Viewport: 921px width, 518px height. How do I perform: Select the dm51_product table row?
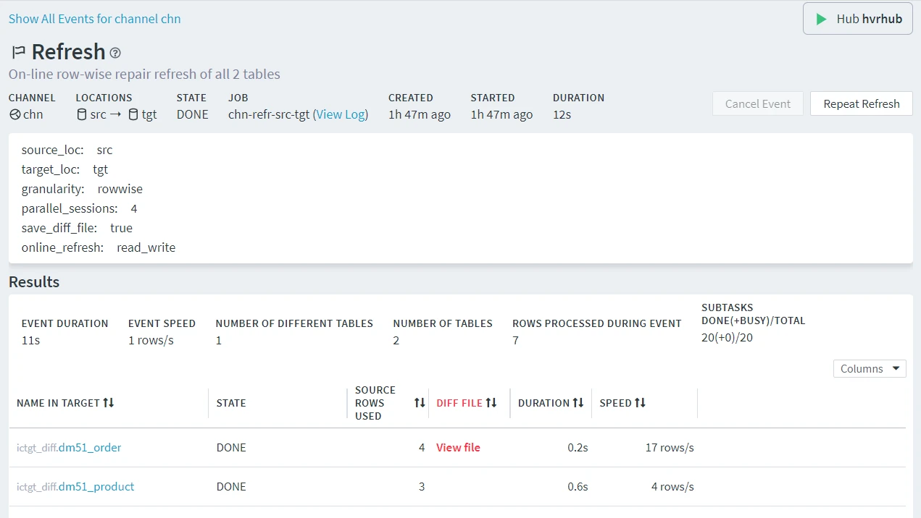click(x=96, y=486)
